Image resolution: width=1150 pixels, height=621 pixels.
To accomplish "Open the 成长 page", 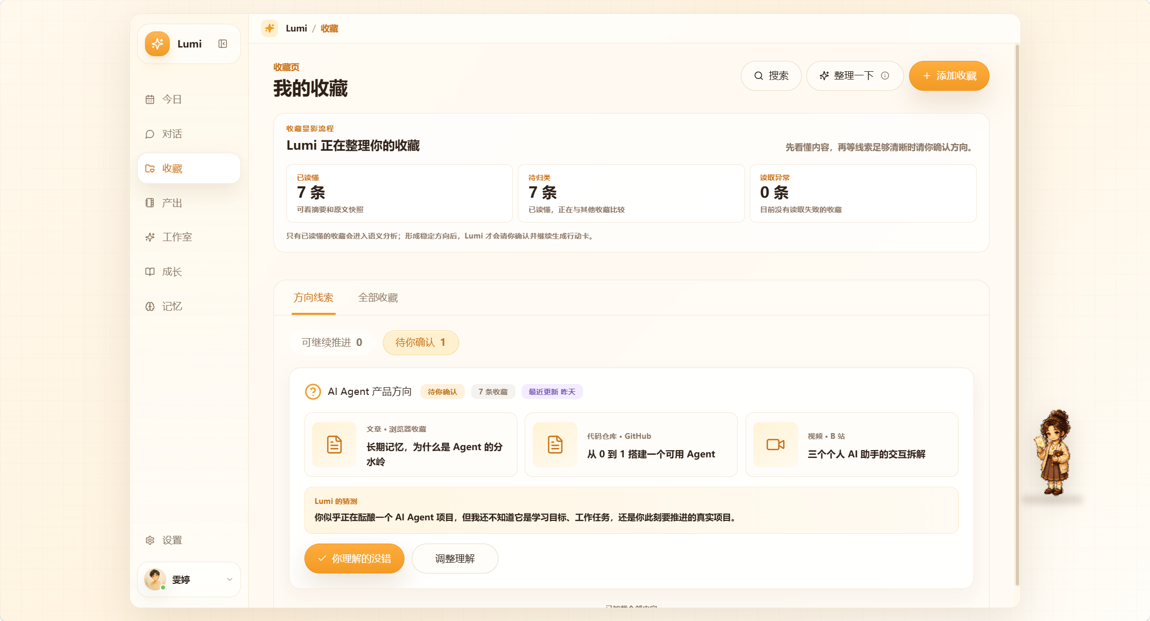I will click(189, 272).
